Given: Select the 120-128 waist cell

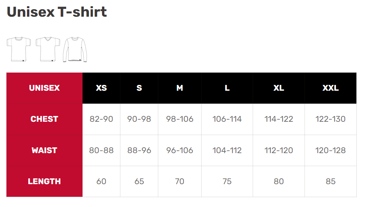Looking at the screenshot, I should click(x=330, y=150).
